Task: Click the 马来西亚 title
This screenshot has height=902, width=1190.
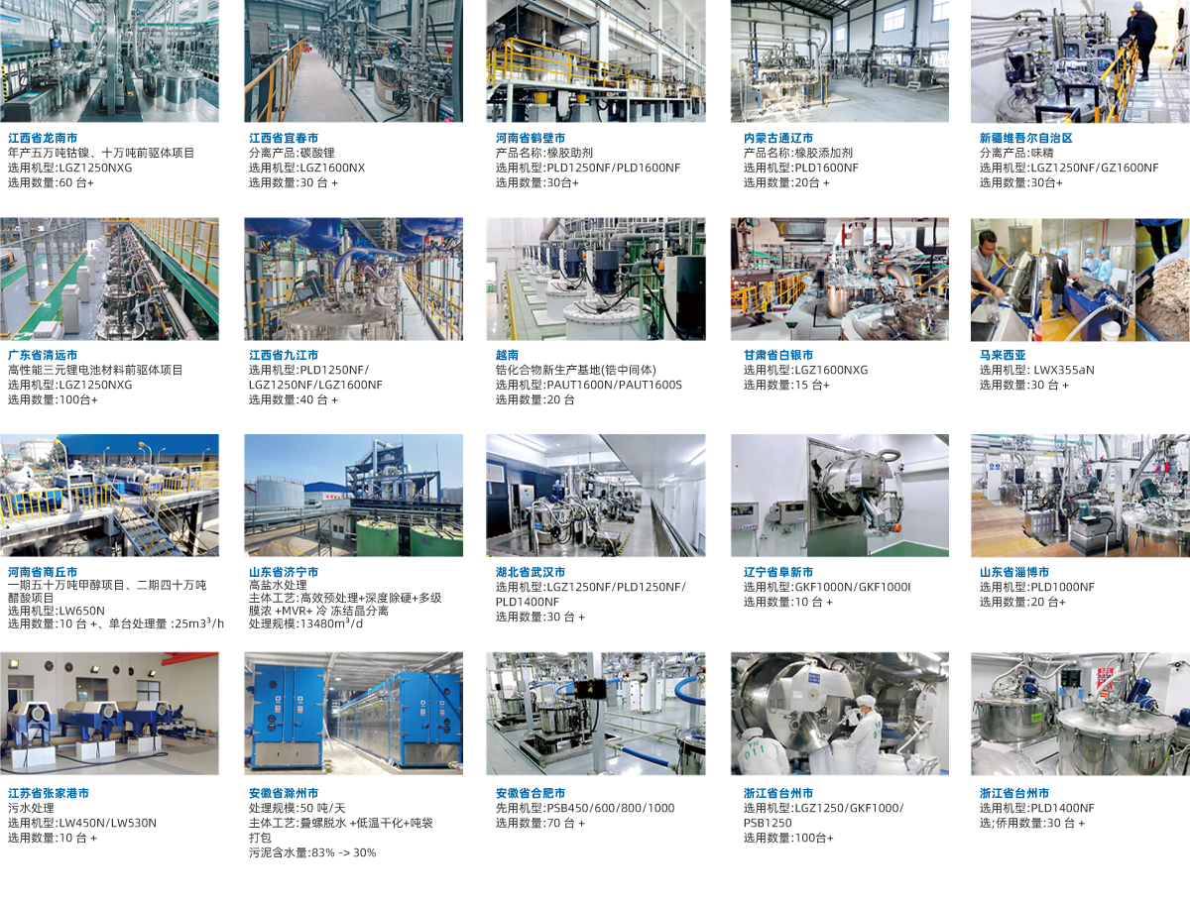Action: (x=1003, y=355)
